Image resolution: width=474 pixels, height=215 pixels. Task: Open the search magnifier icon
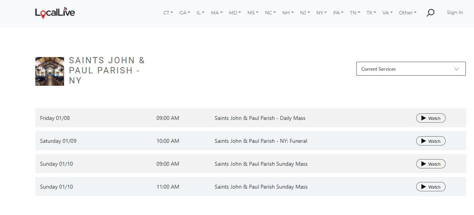[x=430, y=13]
